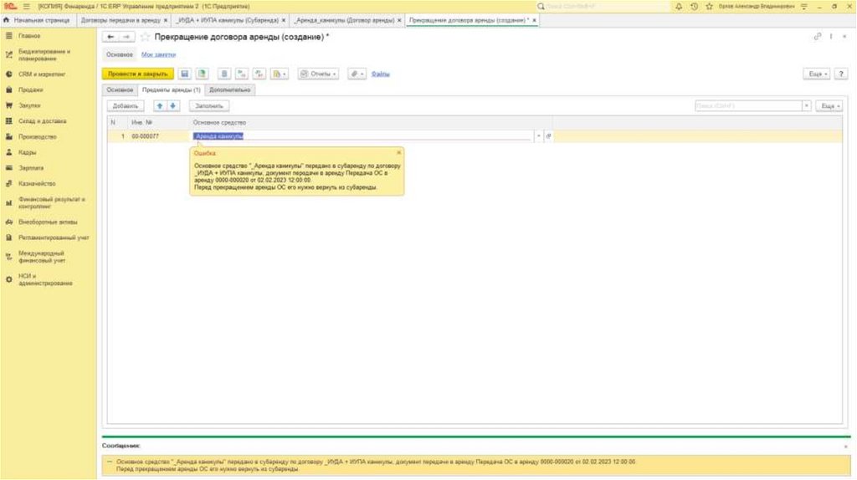Get link to document via chain icon
The image size is (857, 480).
[818, 37]
